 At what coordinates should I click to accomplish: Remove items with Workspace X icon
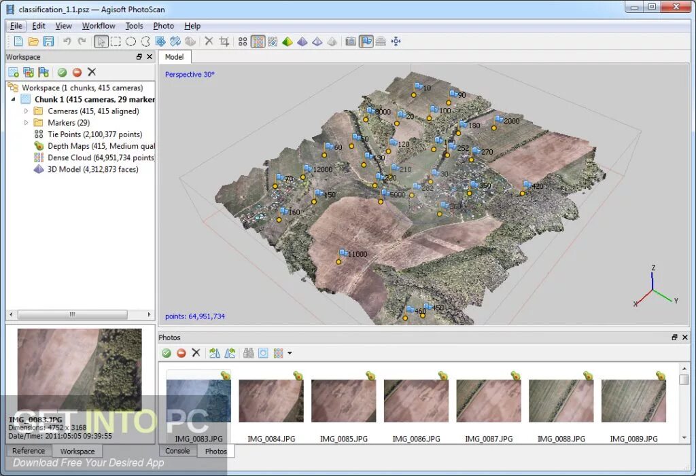92,72
